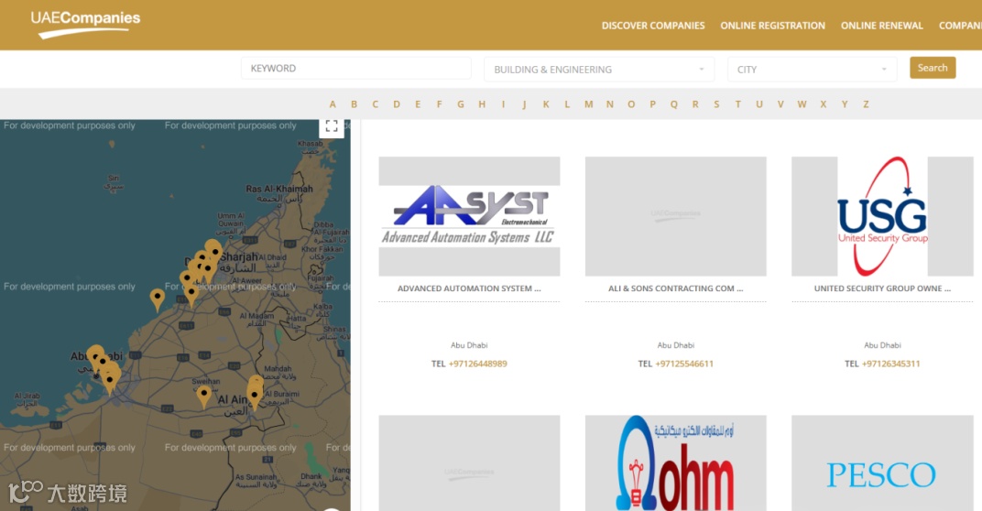Filter companies by letter F
Screen dimensions: 982x511
click(439, 104)
